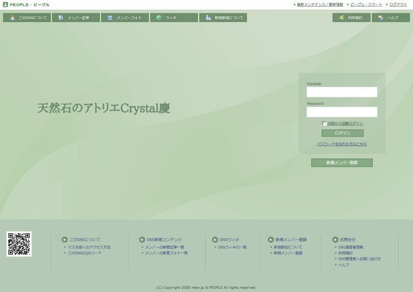The height and width of the screenshot is (292, 413).
Task: Follow the ピープル・スマート header link
Action: point(366,4)
